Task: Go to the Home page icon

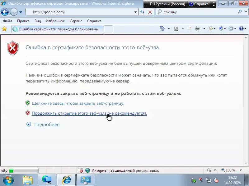Action: pyautogui.click(x=162, y=29)
